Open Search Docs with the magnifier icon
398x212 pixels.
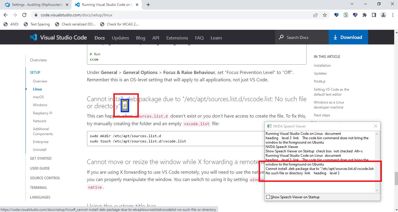[x=281, y=37]
